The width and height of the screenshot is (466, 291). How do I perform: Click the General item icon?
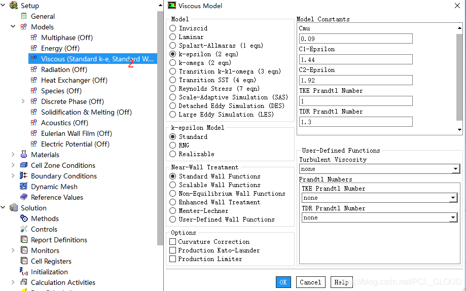coord(24,16)
